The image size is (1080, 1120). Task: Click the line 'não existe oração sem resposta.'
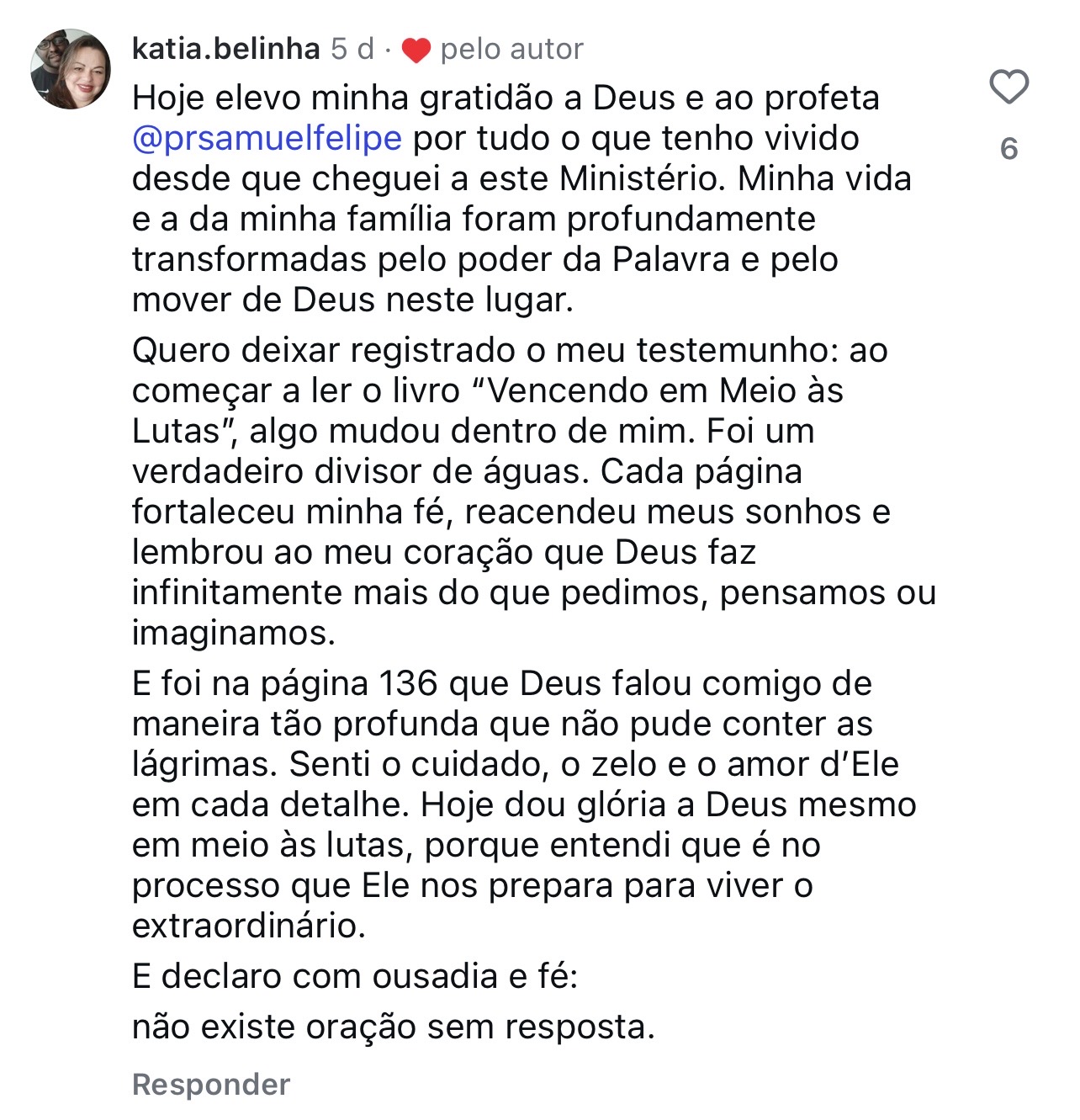[x=393, y=1027]
